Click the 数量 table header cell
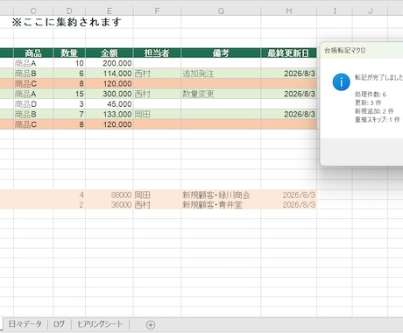Image resolution: width=403 pixels, height=333 pixels. click(x=69, y=53)
